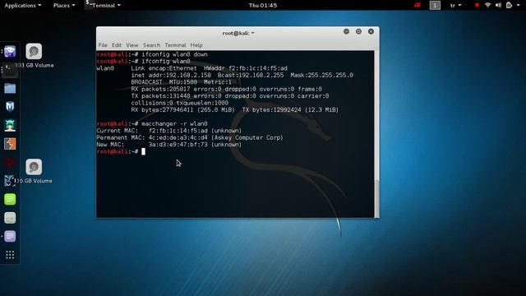Image resolution: width=526 pixels, height=296 pixels.
Task: Open the root@kali title dropdown
Action: (x=238, y=33)
